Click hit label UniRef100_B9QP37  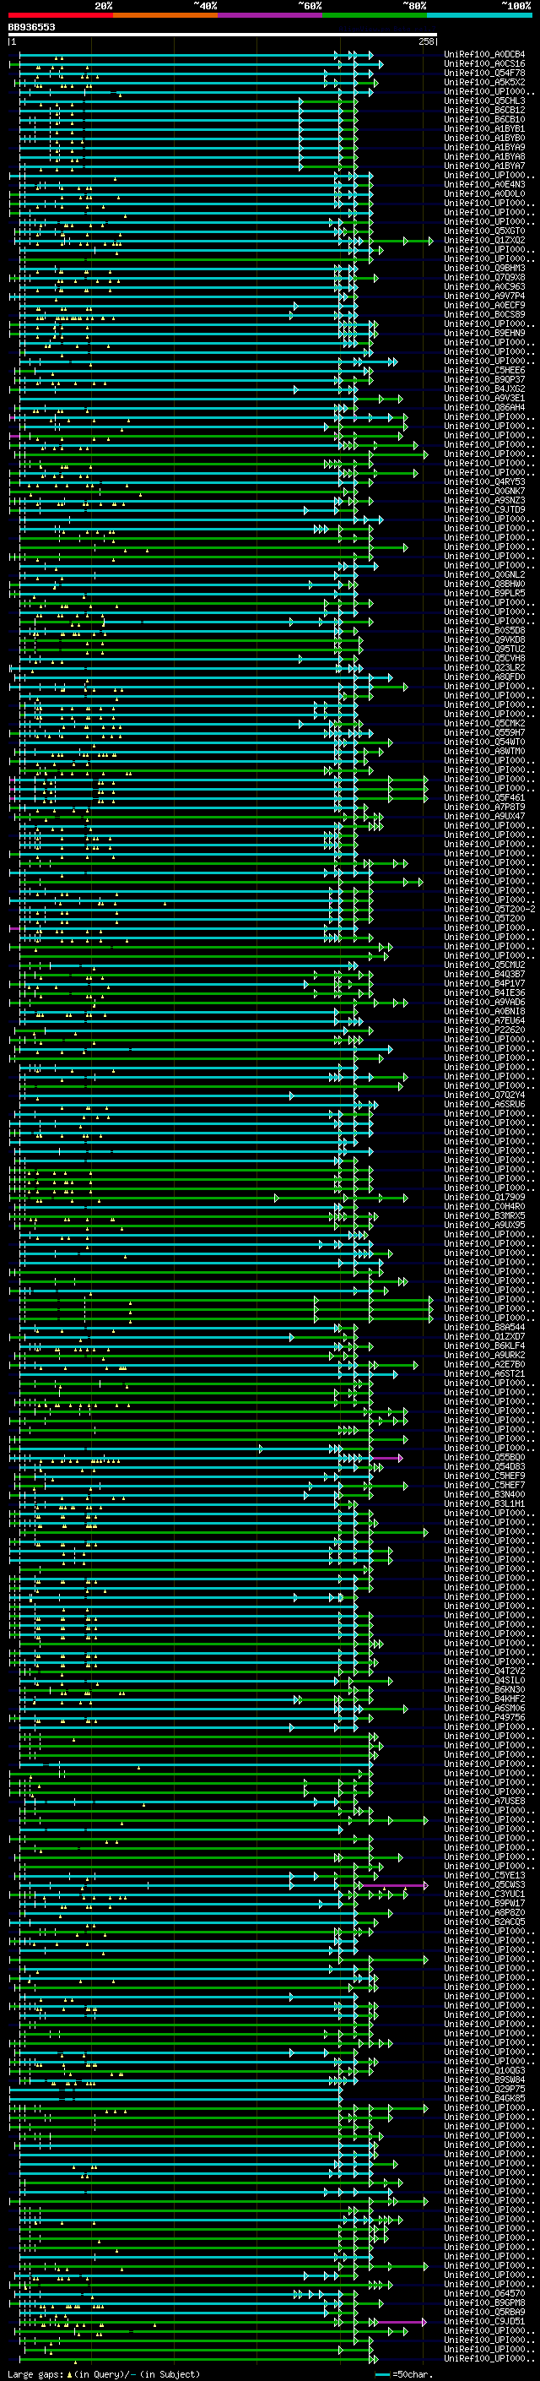coord(484,380)
